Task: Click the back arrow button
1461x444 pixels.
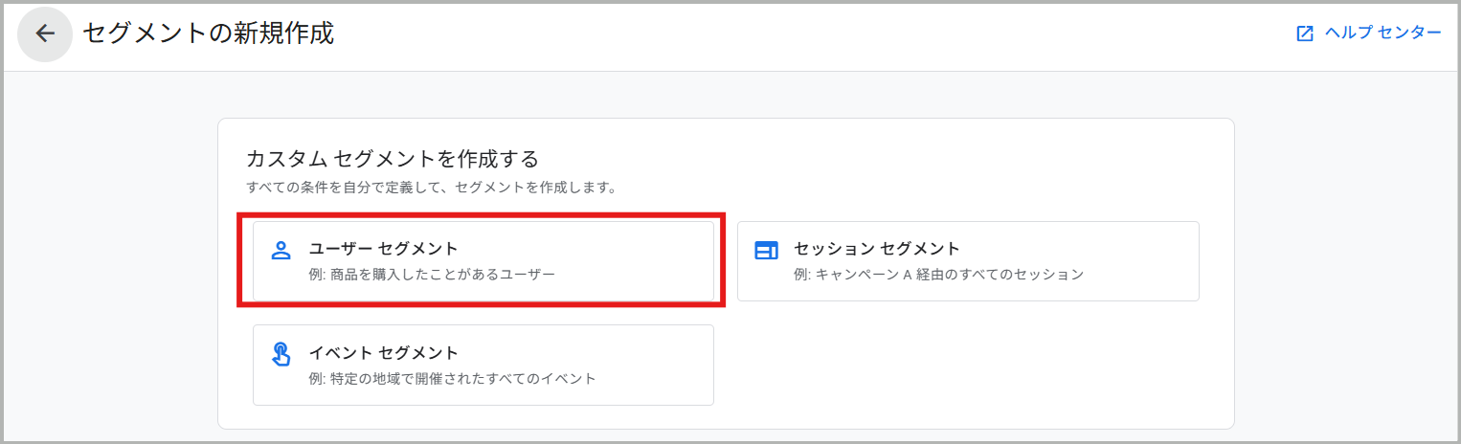Action: pyautogui.click(x=45, y=34)
